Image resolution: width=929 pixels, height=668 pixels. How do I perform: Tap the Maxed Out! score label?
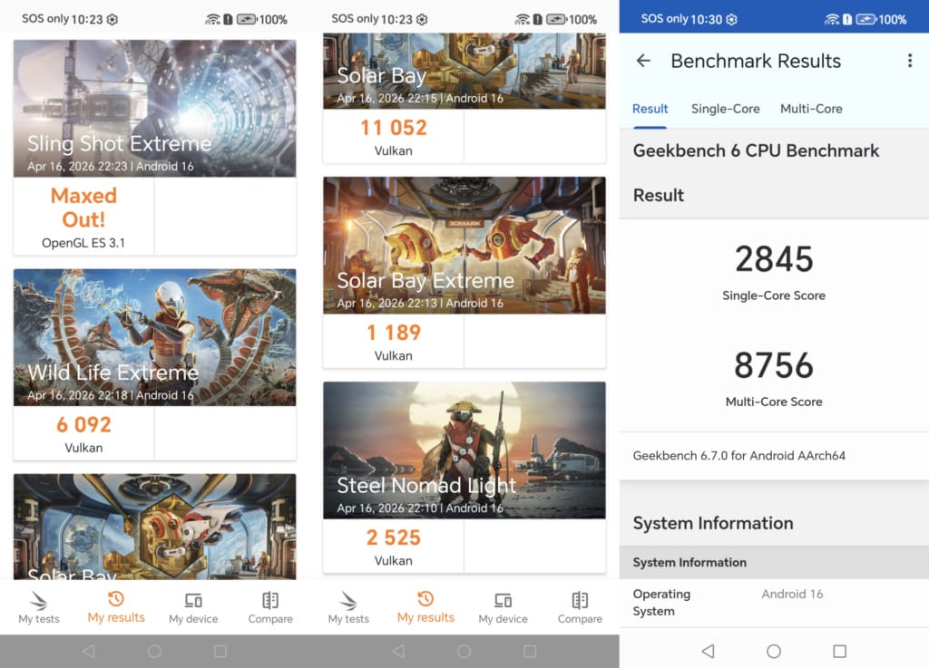(x=83, y=208)
